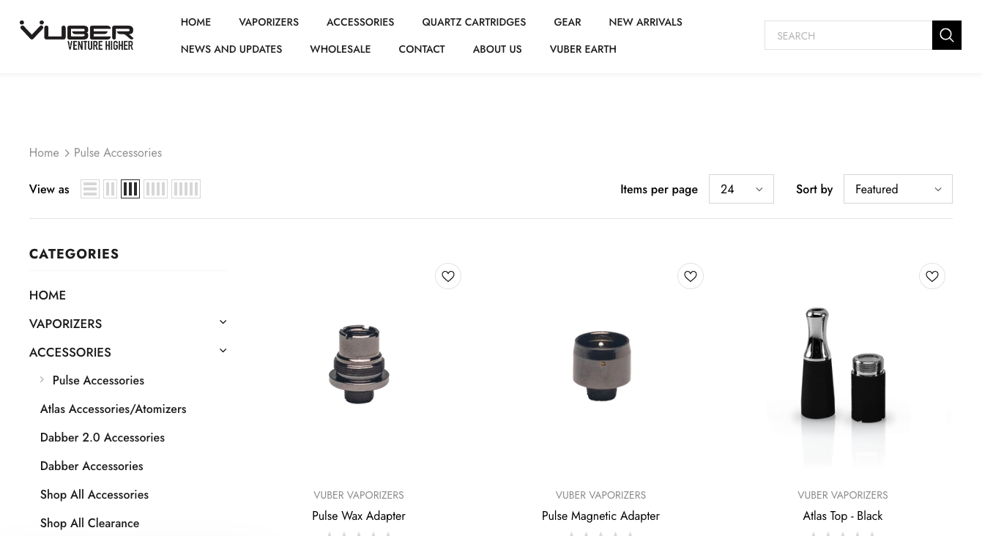Click the Vuber logo

[x=77, y=35]
